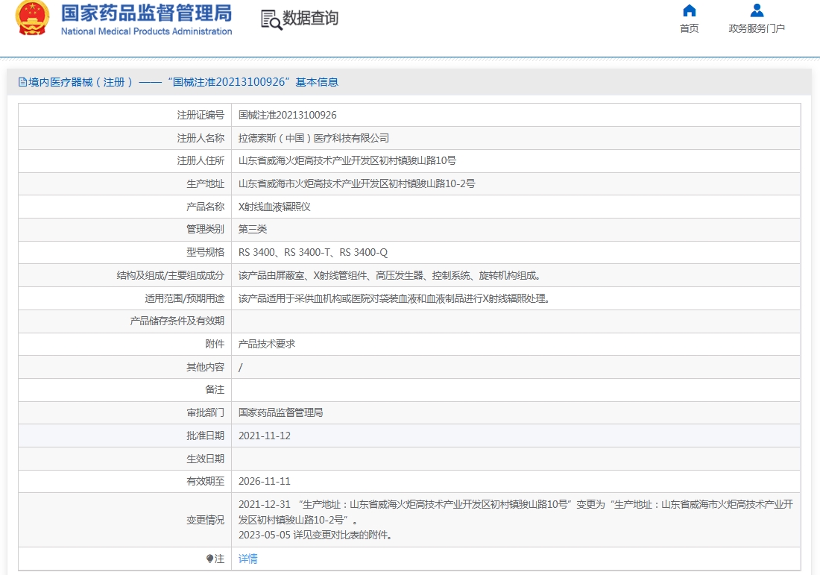The image size is (820, 575).
Task: Click the 其他内容 label cell
Action: [x=125, y=367]
